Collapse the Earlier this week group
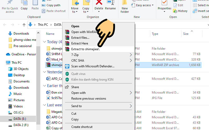This screenshot has width=209, height=130. pos(44,86)
